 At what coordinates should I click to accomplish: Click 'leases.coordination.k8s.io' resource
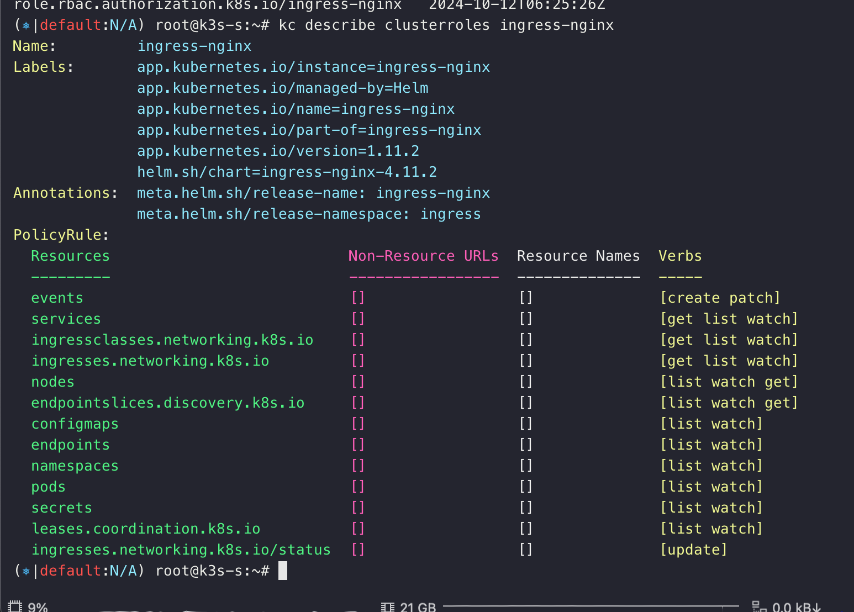pyautogui.click(x=146, y=529)
